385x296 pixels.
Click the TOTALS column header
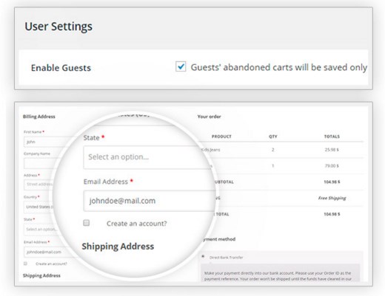pyautogui.click(x=332, y=137)
